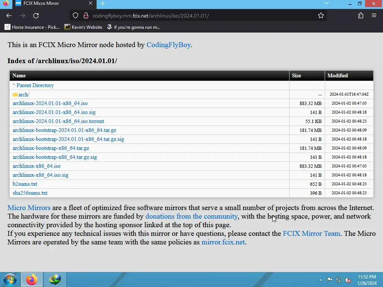Open sha256sums.txt
The width and height of the screenshot is (383, 287).
tap(30, 193)
